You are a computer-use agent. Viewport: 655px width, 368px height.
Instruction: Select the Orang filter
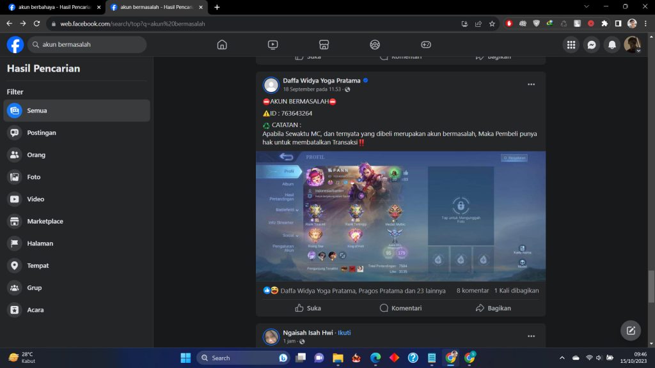(77, 155)
